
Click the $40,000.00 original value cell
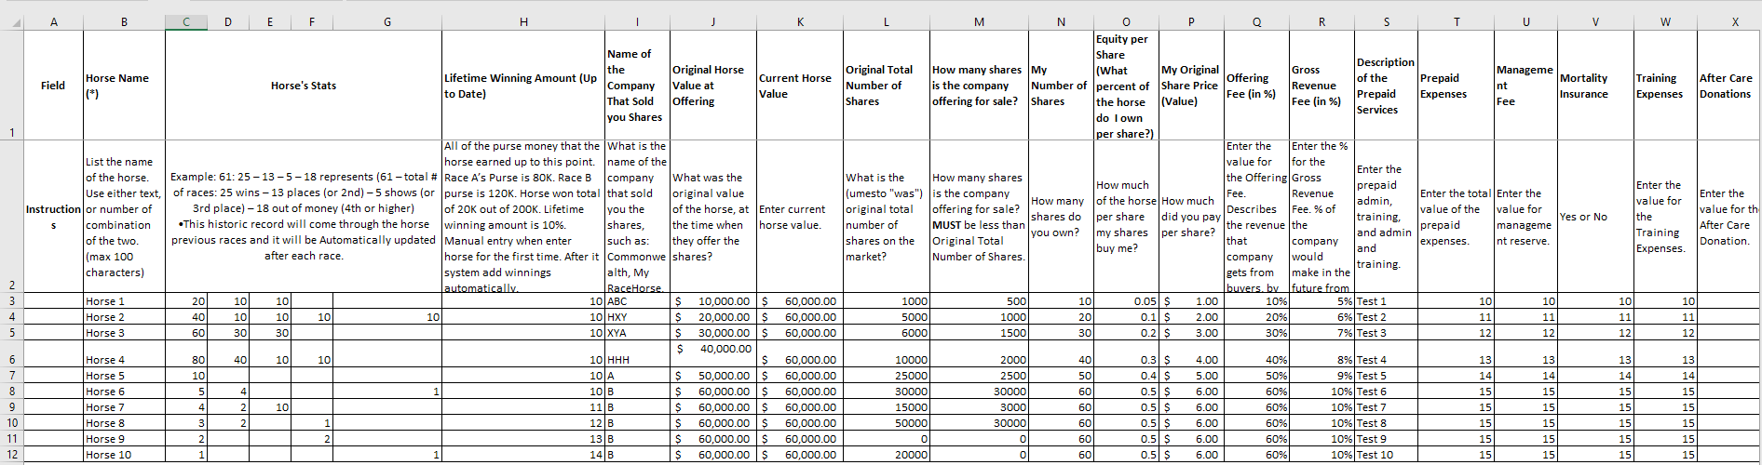[713, 350]
